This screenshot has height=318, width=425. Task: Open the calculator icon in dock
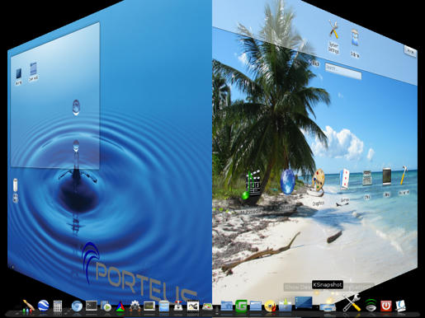[57, 306]
